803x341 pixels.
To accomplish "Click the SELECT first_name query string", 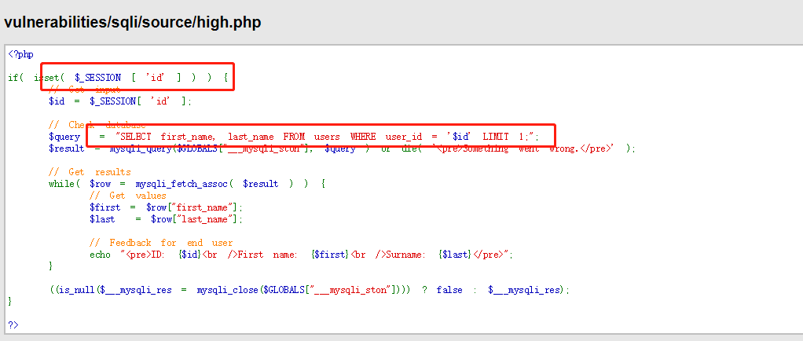I will 327,137.
